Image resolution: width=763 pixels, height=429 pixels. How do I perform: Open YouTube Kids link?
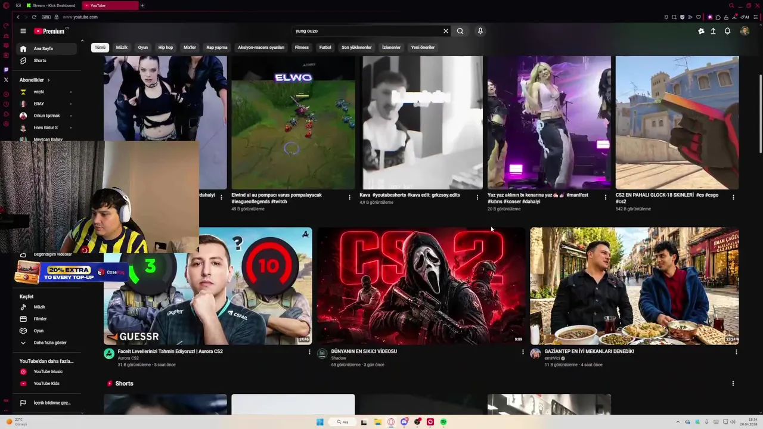point(48,384)
